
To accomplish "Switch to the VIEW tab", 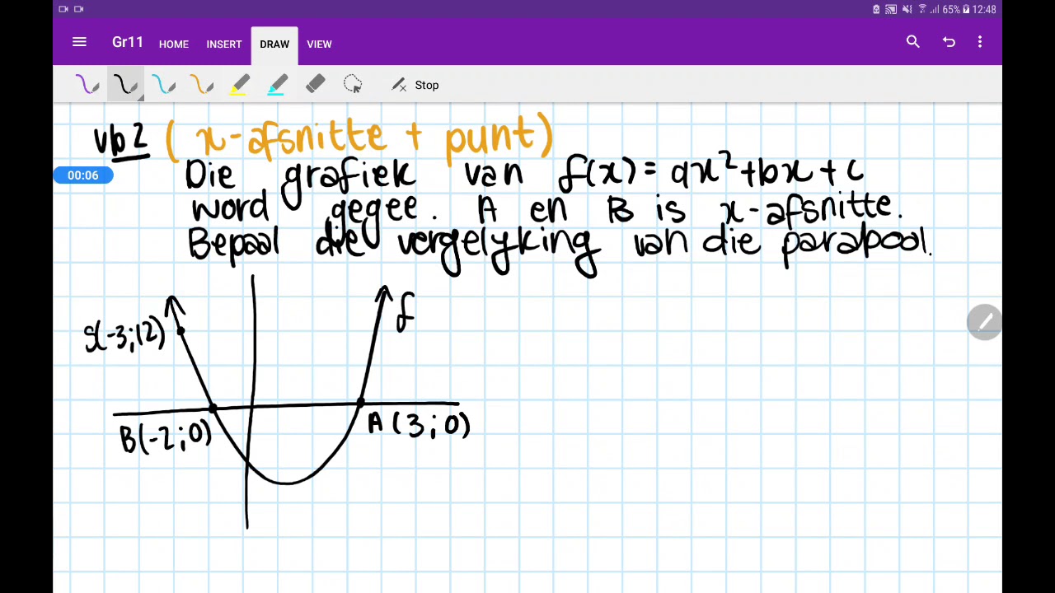I will tap(319, 44).
